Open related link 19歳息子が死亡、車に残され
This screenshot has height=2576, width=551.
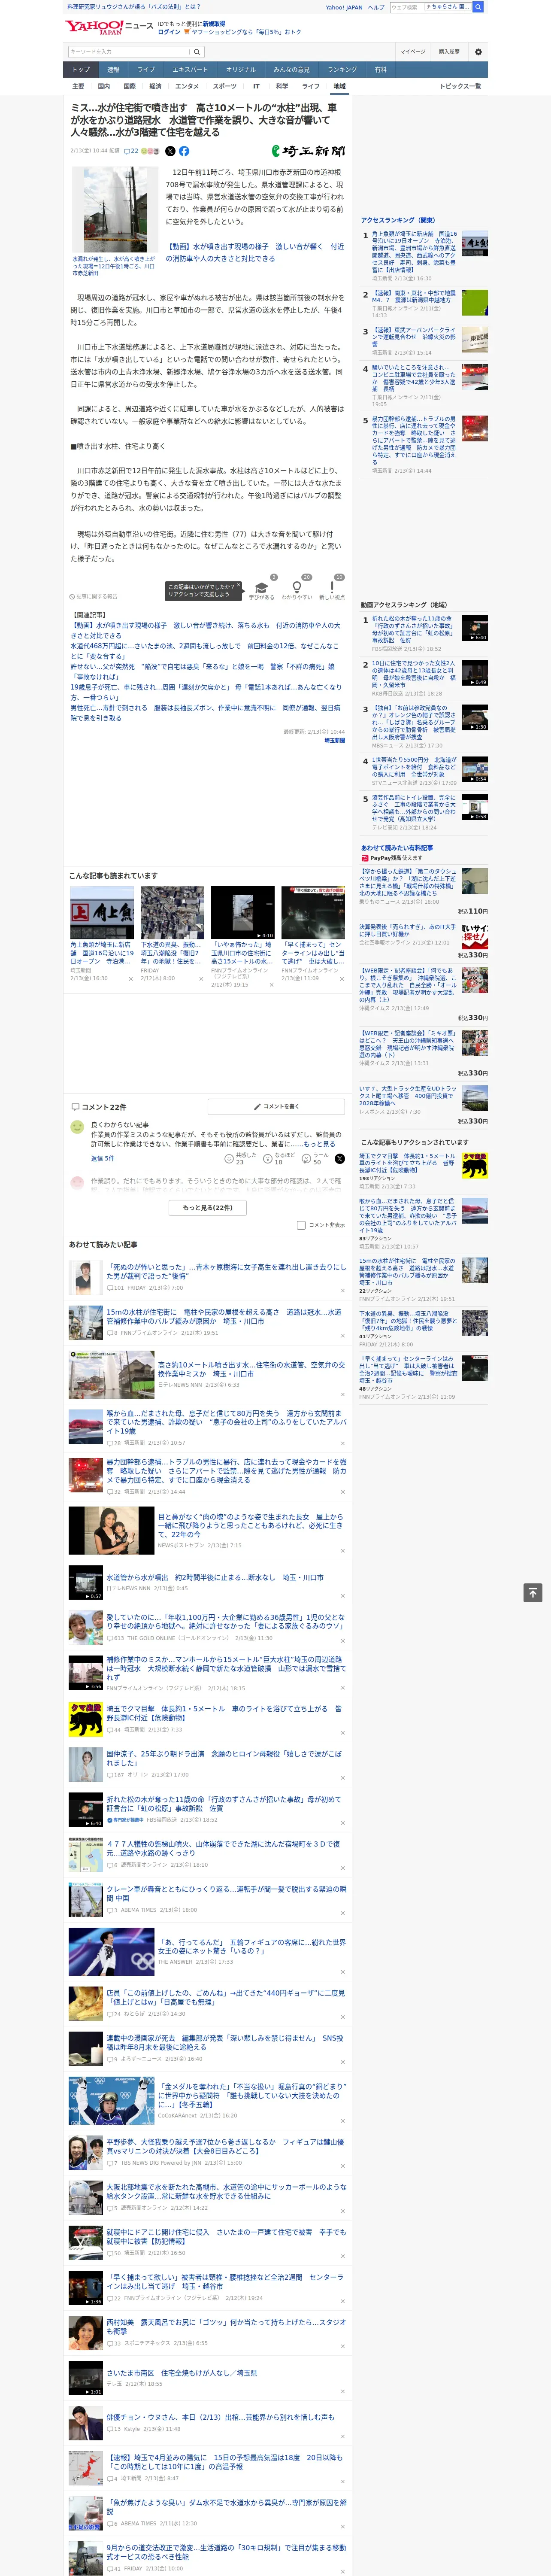(x=205, y=692)
